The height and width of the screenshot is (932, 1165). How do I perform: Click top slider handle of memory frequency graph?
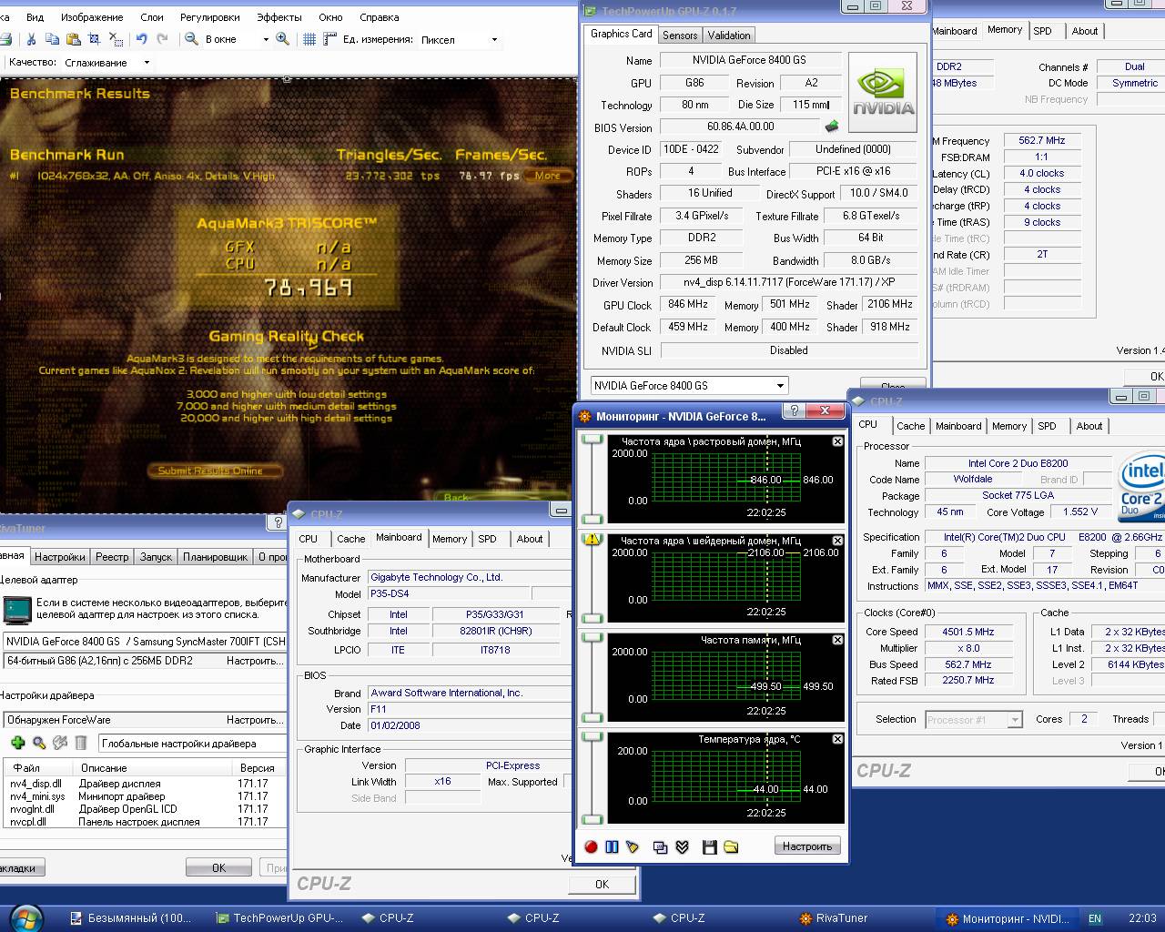point(593,638)
